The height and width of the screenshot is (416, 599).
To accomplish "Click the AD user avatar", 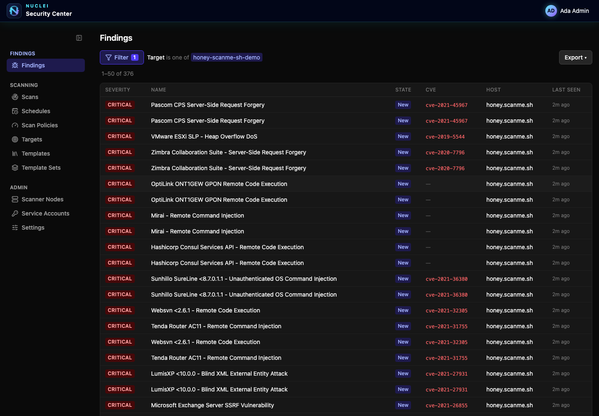I will coord(551,11).
